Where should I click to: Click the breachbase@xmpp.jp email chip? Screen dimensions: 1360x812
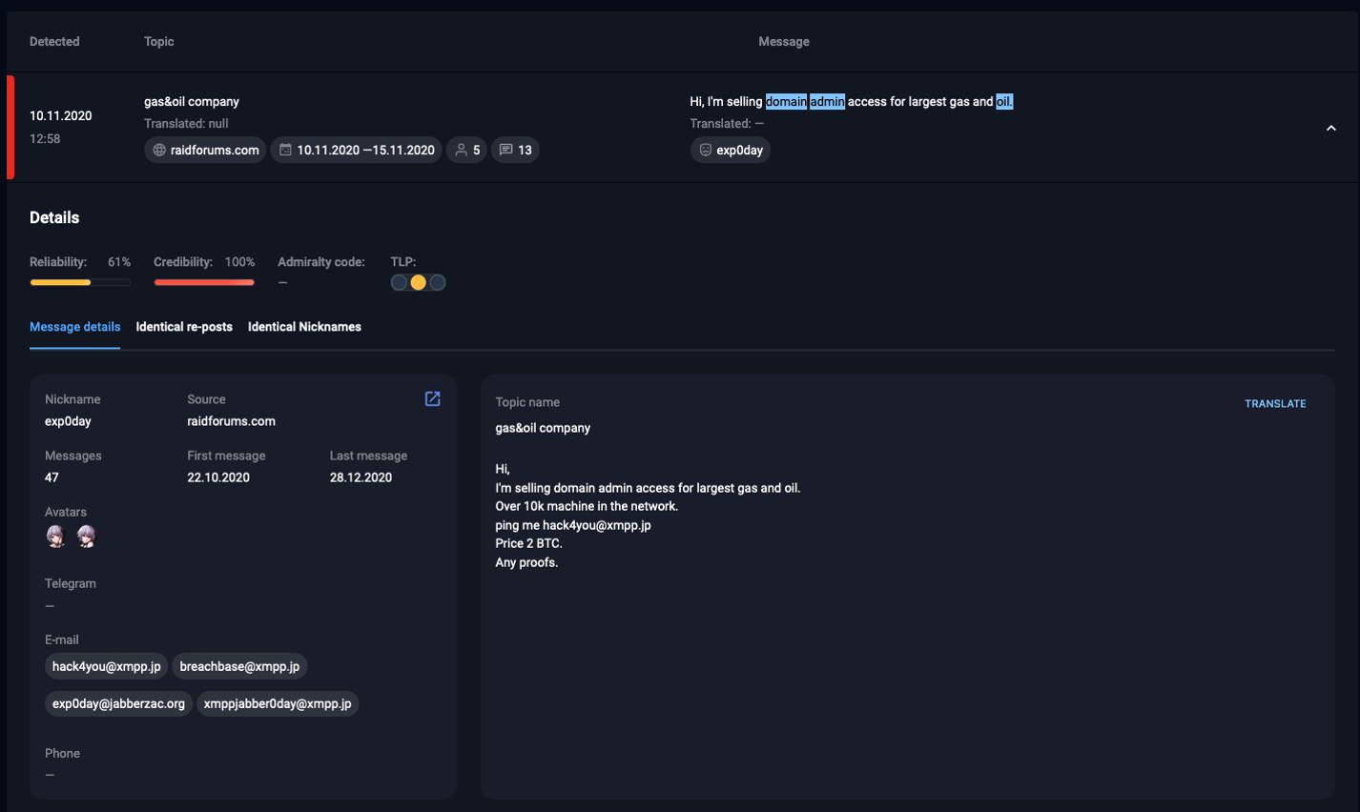pos(239,666)
